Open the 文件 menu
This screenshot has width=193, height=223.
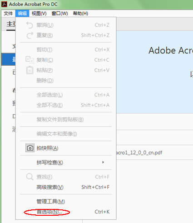coord(8,14)
